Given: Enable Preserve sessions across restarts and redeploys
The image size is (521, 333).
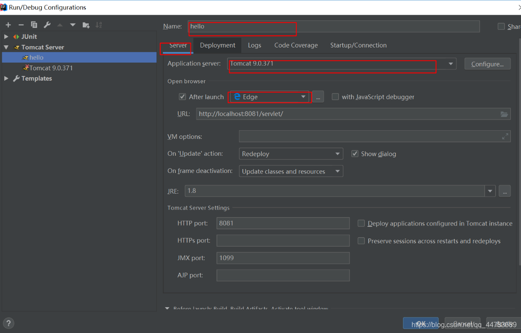Looking at the screenshot, I should click(361, 241).
